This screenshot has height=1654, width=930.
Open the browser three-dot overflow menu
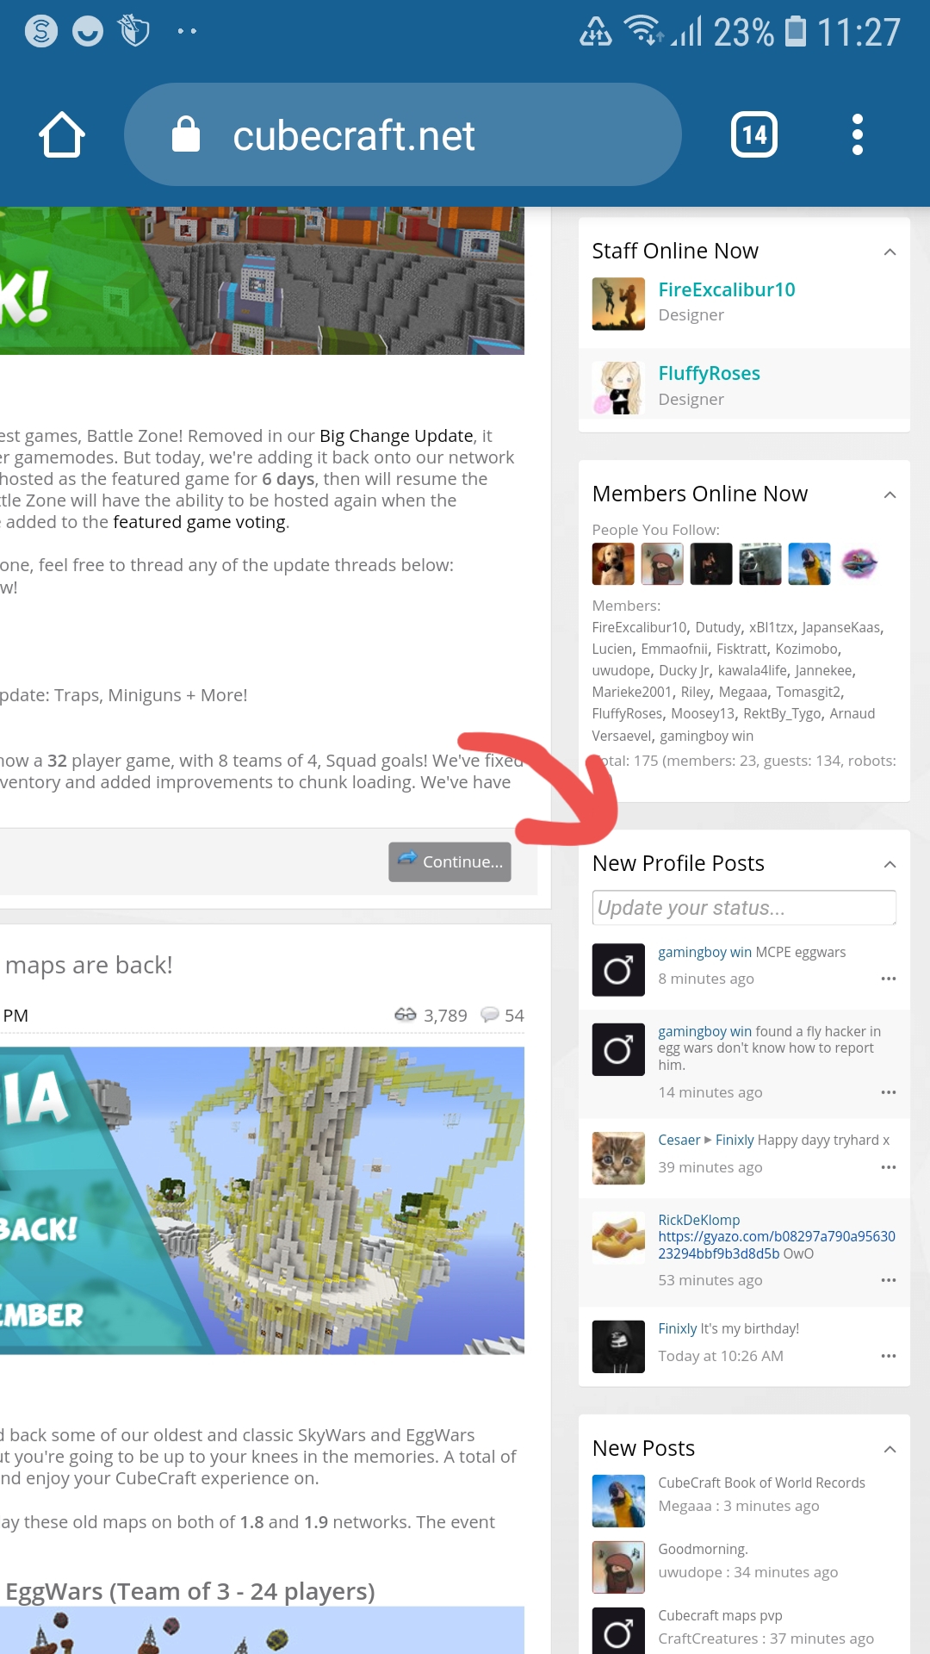[x=857, y=134]
